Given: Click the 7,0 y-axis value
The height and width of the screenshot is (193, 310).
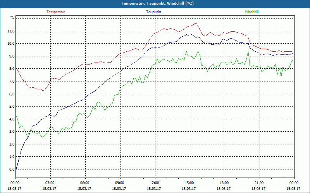Looking at the screenshot, I should click(x=12, y=81).
